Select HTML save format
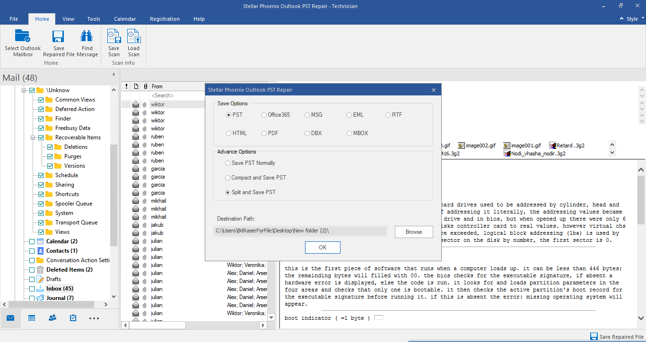 [236, 133]
